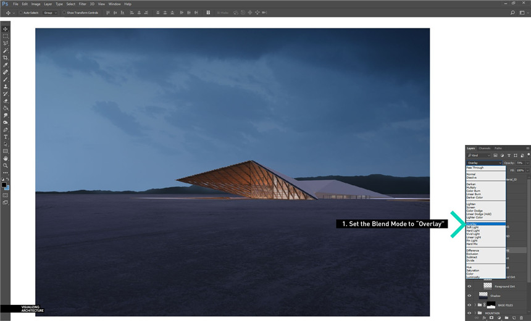Enable the Auto-Select checkbox

(20, 12)
